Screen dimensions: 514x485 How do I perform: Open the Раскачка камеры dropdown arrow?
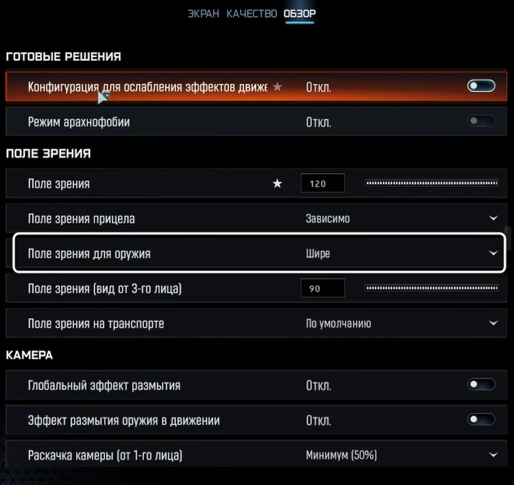493,455
